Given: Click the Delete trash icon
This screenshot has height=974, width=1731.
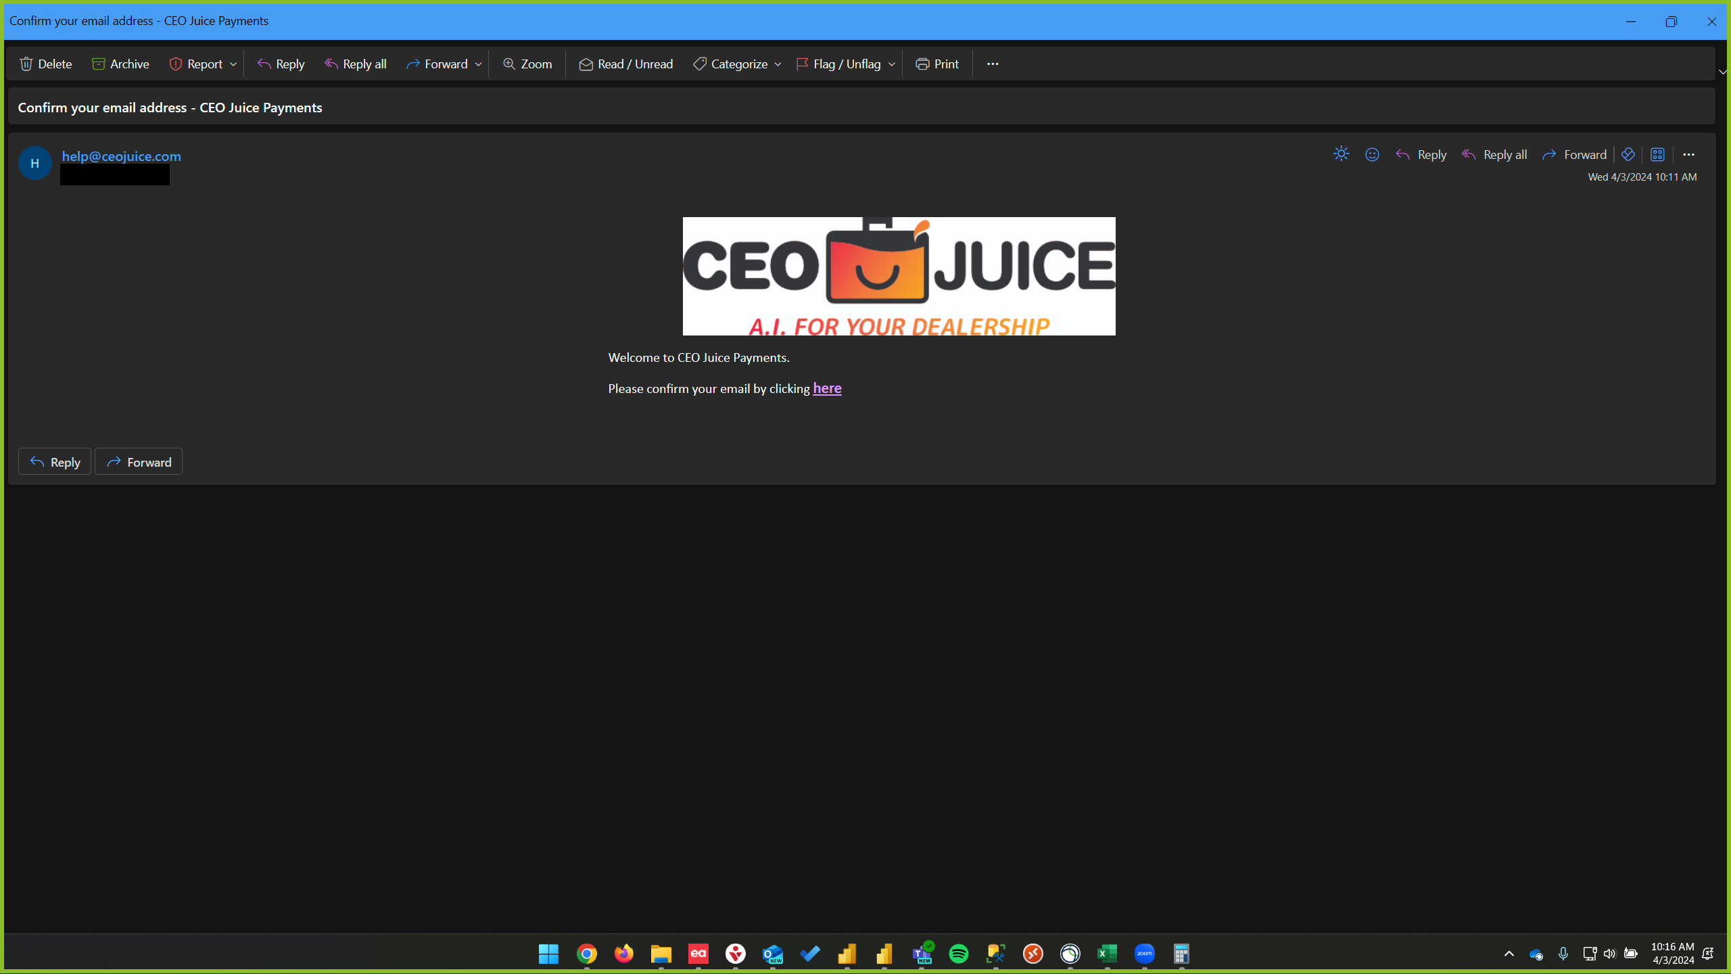Looking at the screenshot, I should click(x=26, y=64).
